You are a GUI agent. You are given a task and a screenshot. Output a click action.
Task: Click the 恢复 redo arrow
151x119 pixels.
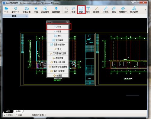pos(74,10)
